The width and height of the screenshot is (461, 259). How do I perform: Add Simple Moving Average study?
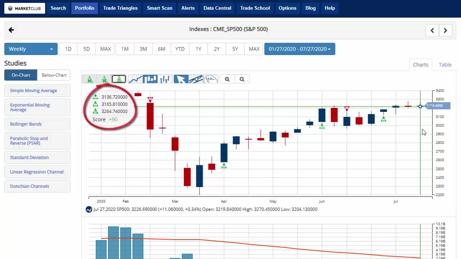[37, 91]
